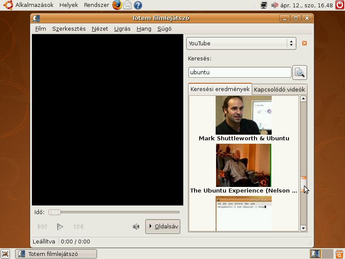Click the results scrollbar down arrow
The image size is (345, 259).
[x=304, y=228]
